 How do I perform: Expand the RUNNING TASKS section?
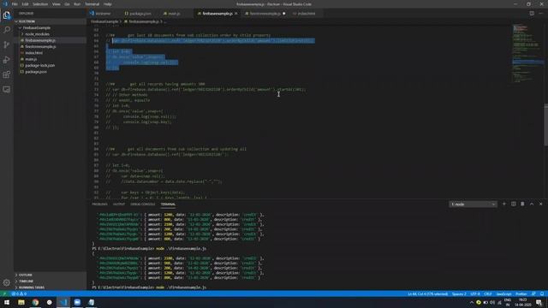[x=50, y=287]
